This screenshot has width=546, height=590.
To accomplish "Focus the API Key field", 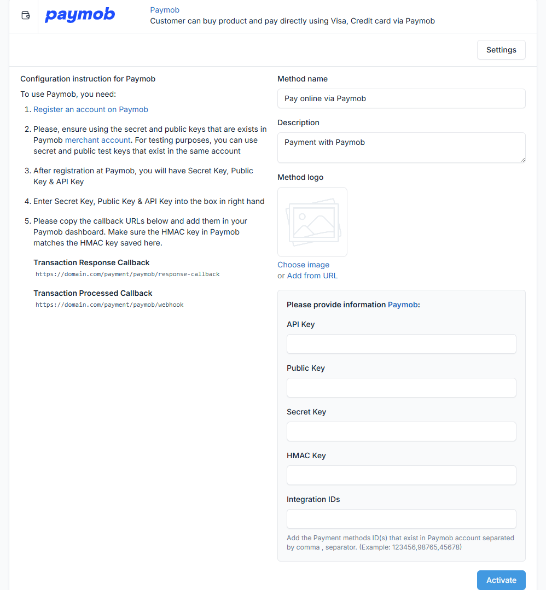I will coord(401,344).
